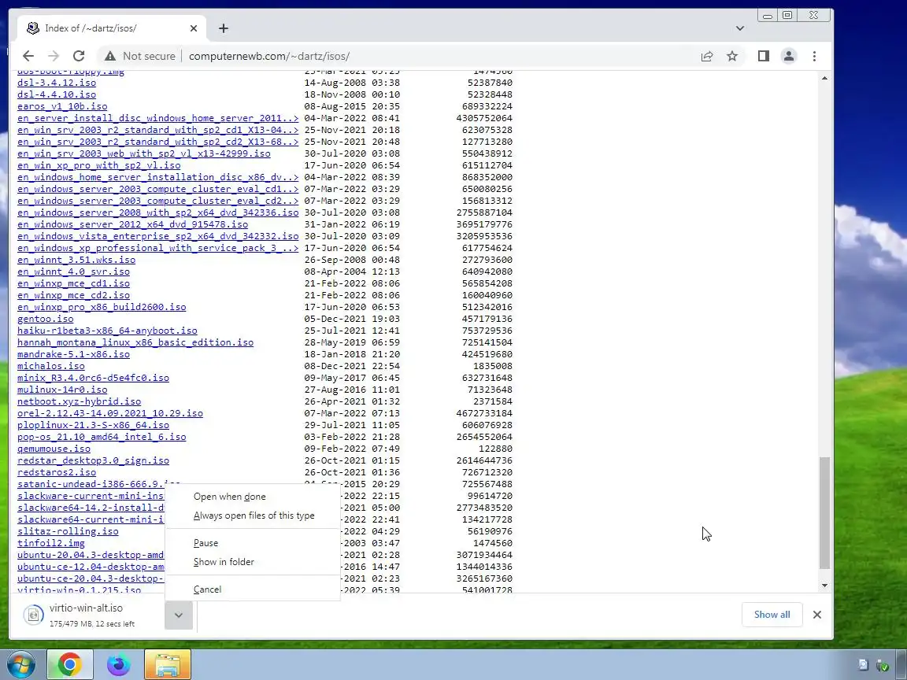Open the earos_v1_10b.iso link
Viewport: 907px width, 680px height.
(62, 106)
